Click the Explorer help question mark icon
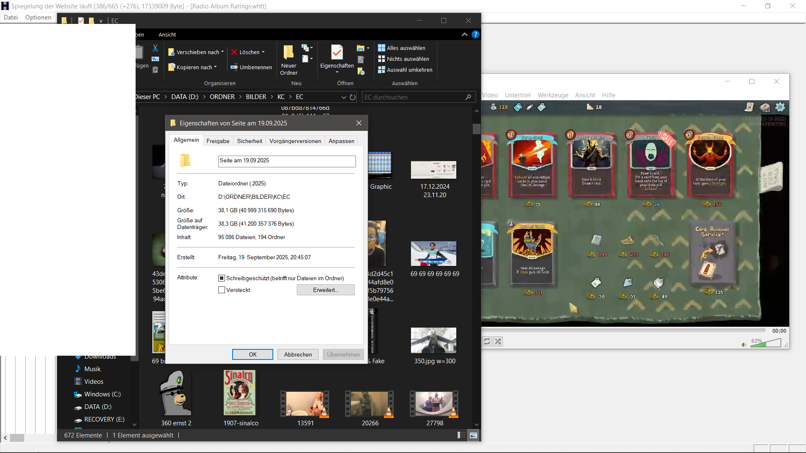This screenshot has width=806, height=453. click(x=475, y=34)
